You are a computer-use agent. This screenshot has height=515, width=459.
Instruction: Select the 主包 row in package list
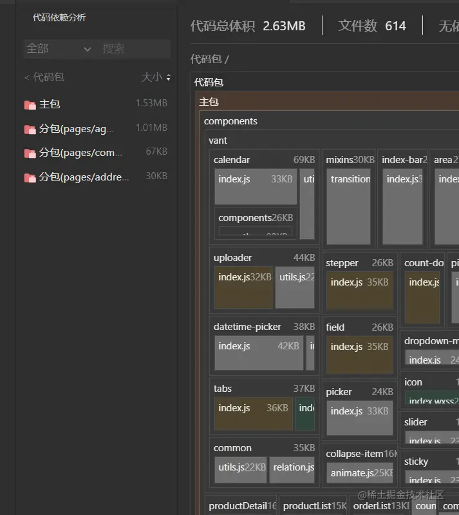point(97,104)
